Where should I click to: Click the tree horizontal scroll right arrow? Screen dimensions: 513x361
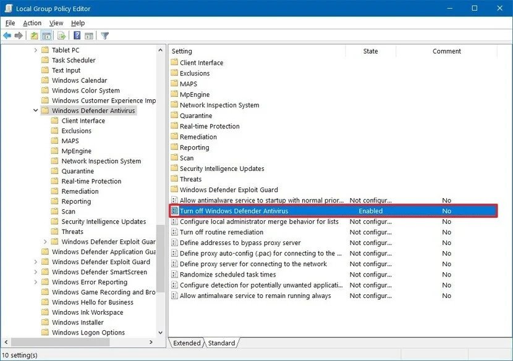click(x=151, y=342)
